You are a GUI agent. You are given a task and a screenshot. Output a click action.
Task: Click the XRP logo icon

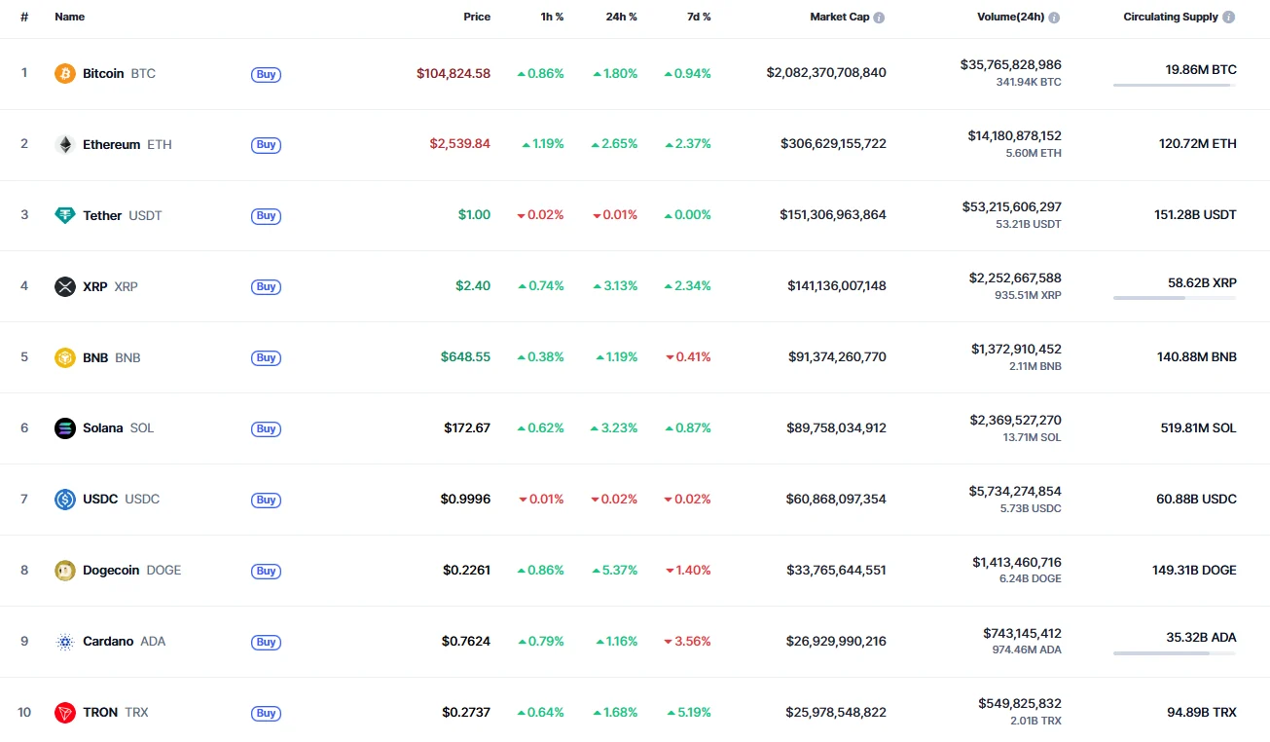pyautogui.click(x=65, y=286)
